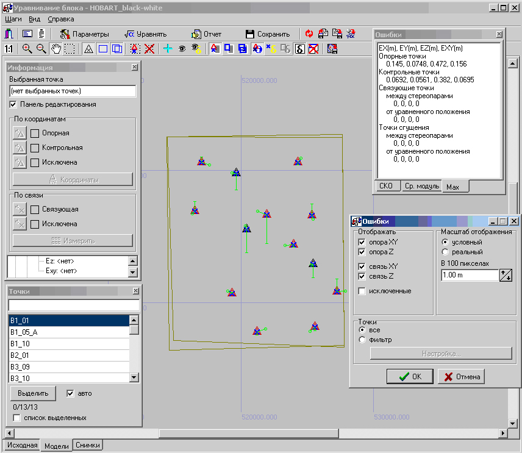Click the zoom in magnifier icon
This screenshot has height=453, width=522.
coord(27,49)
